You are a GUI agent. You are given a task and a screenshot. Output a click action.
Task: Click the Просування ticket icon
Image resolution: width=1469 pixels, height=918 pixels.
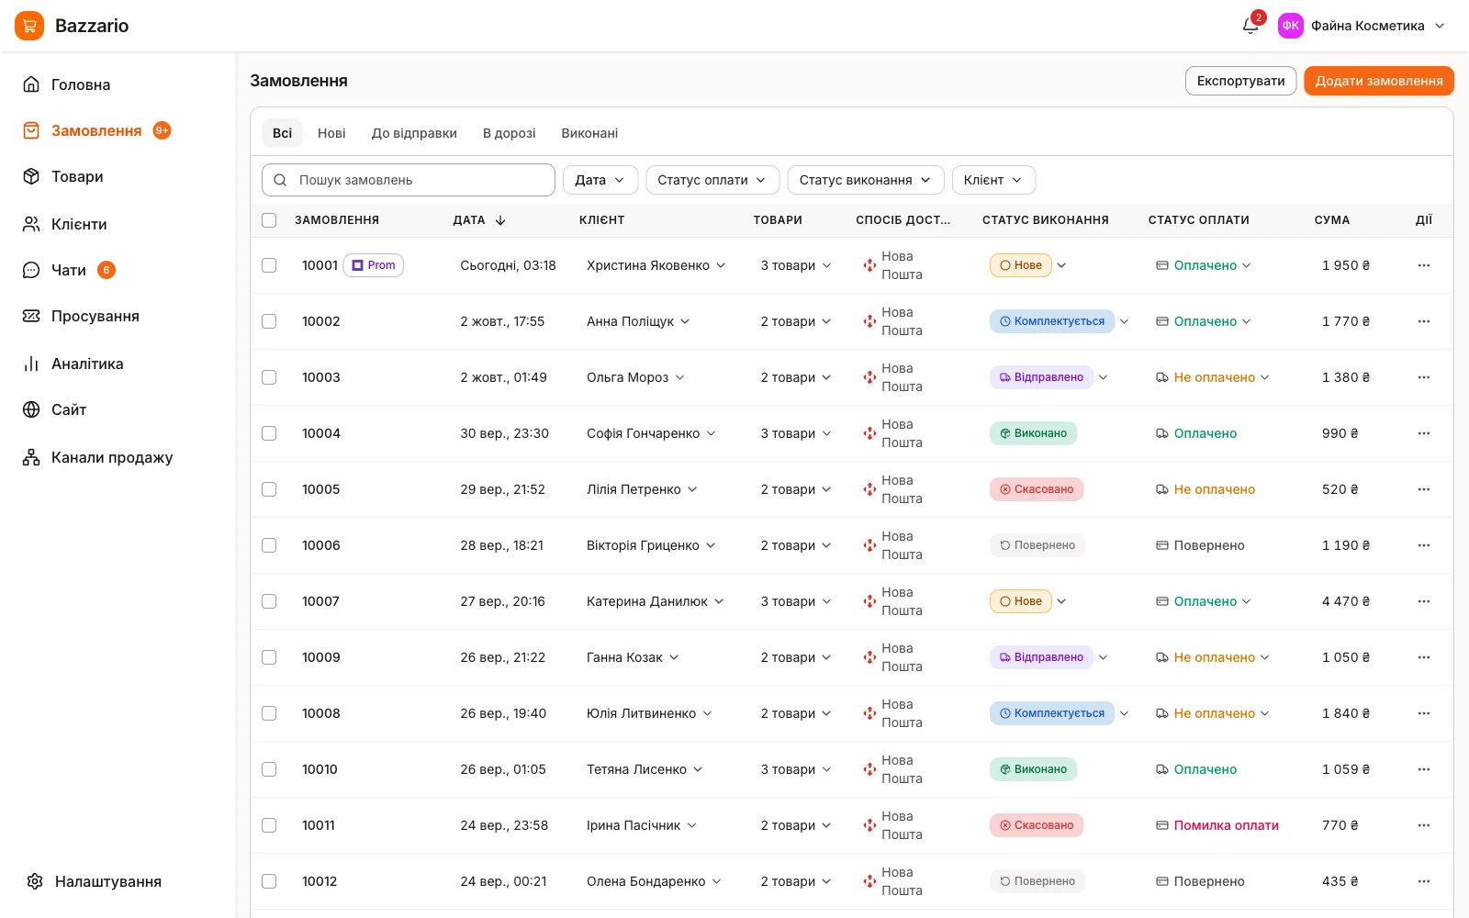coord(31,316)
